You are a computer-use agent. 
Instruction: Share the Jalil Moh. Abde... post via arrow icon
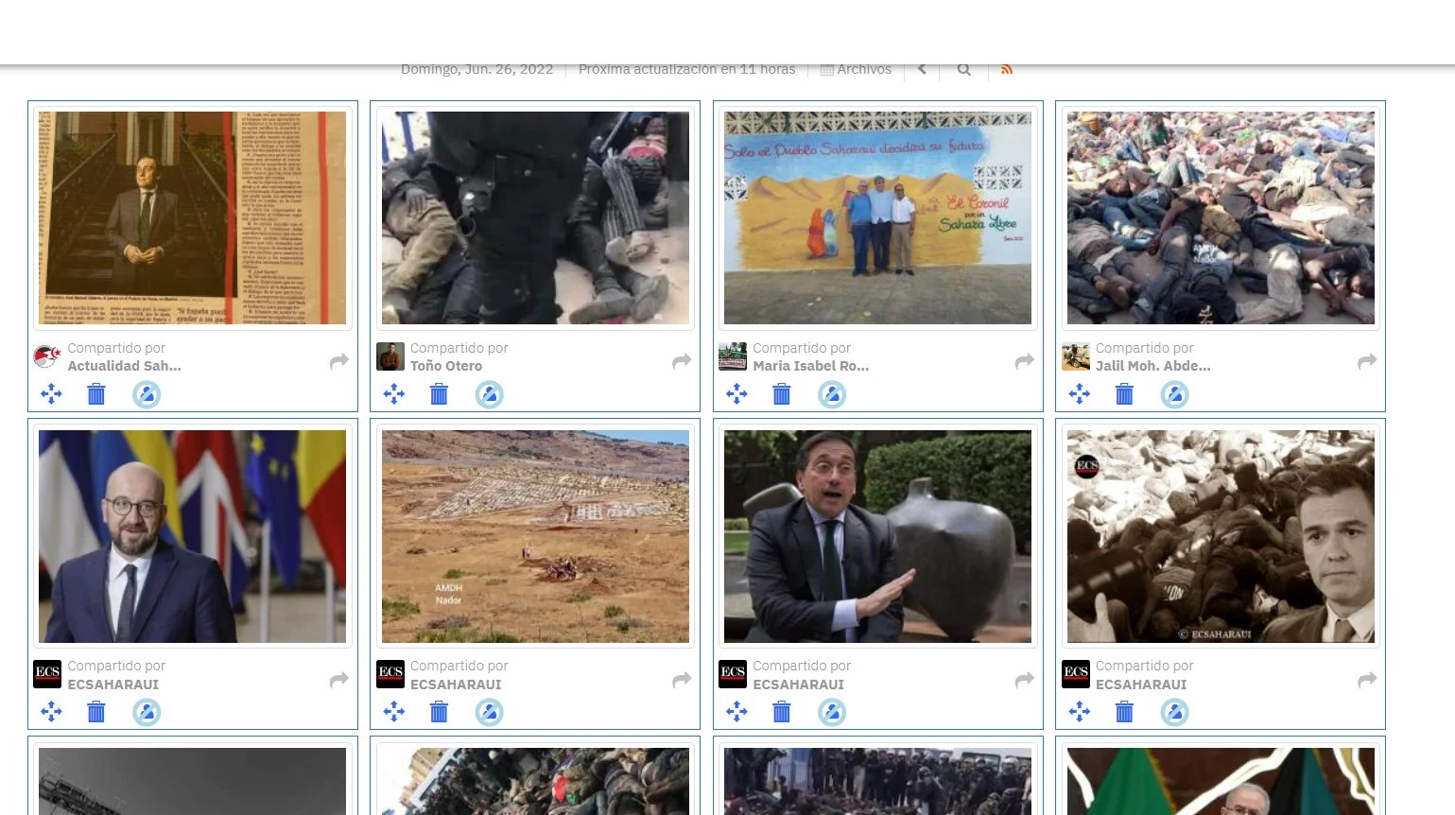tap(1367, 361)
